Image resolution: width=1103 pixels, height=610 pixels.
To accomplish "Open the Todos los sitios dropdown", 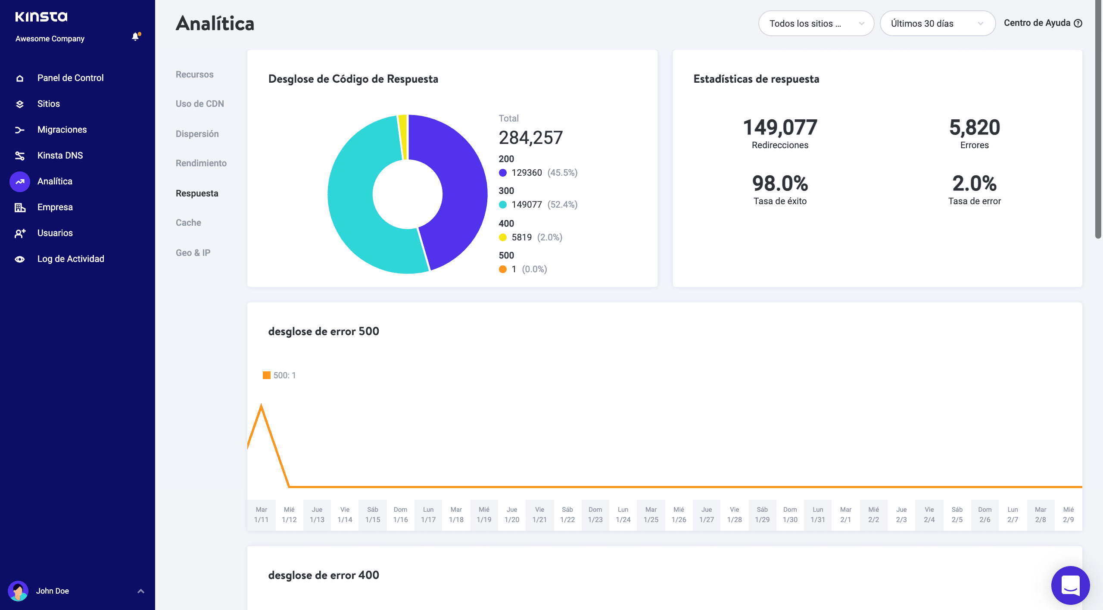I will point(816,23).
